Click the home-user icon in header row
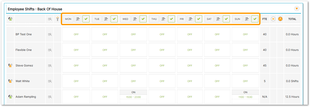Viewport: 310px width, 107px height. (11, 19)
